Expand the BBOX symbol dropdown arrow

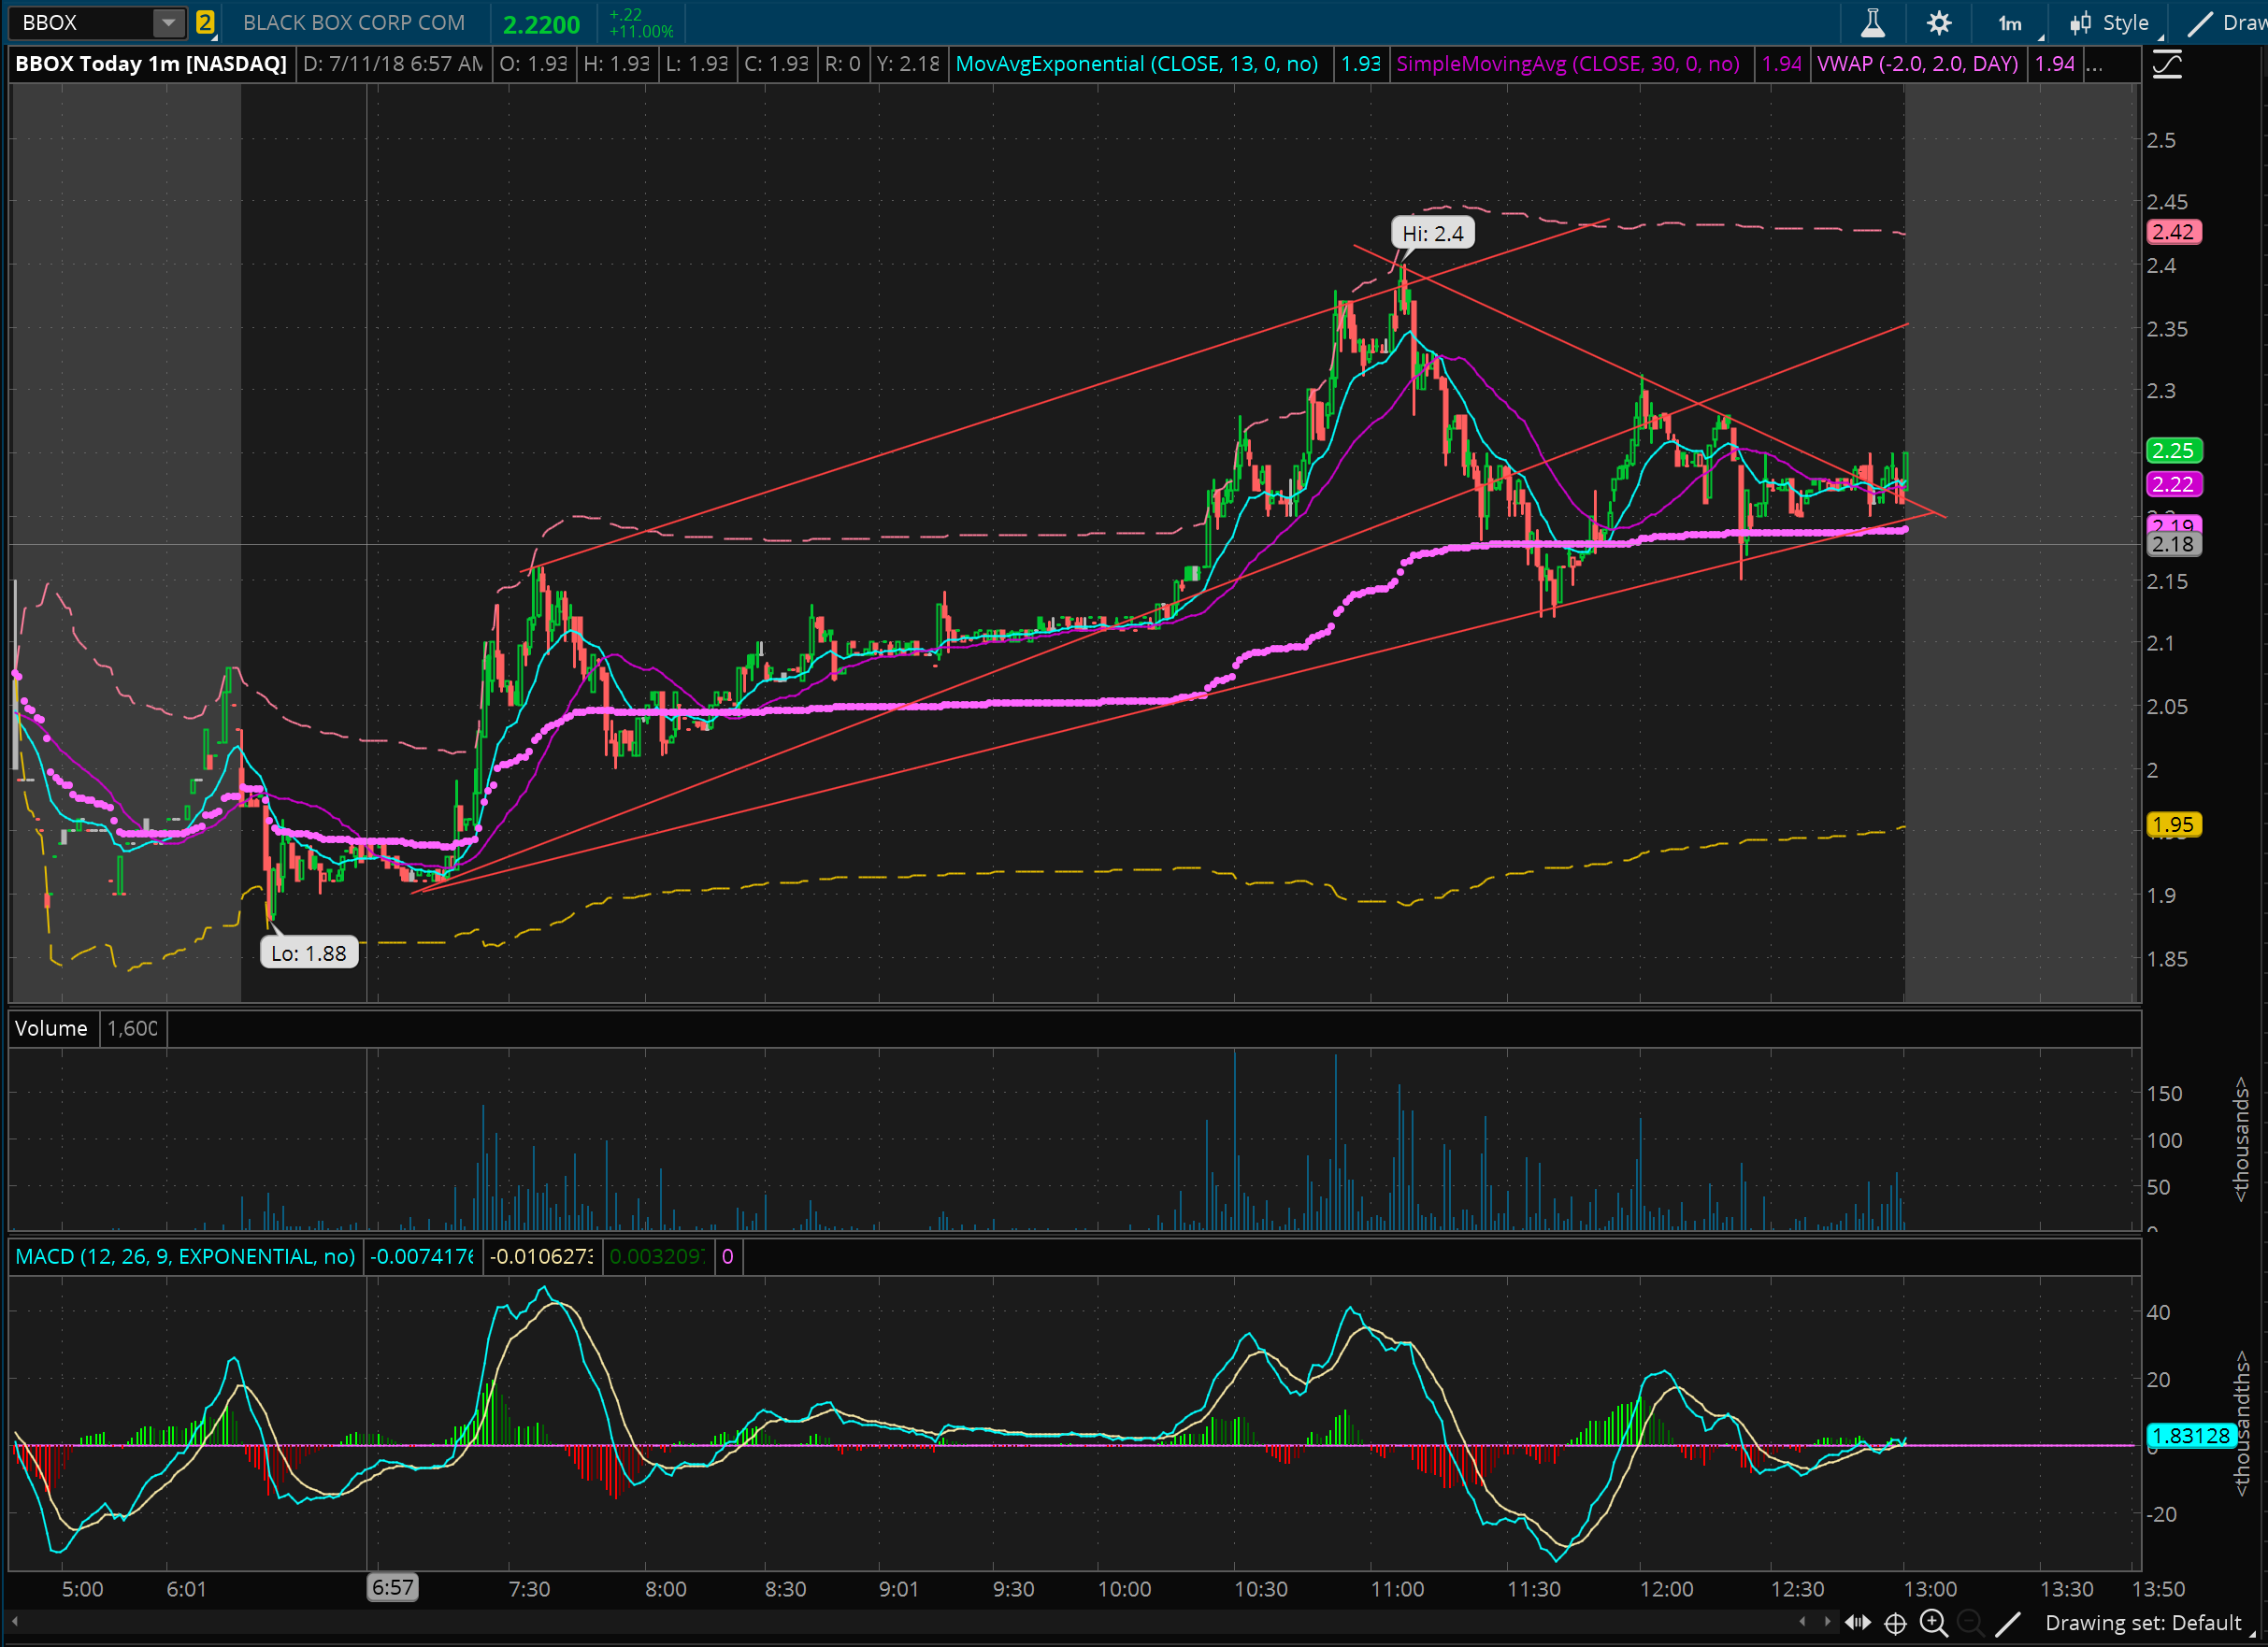(168, 22)
